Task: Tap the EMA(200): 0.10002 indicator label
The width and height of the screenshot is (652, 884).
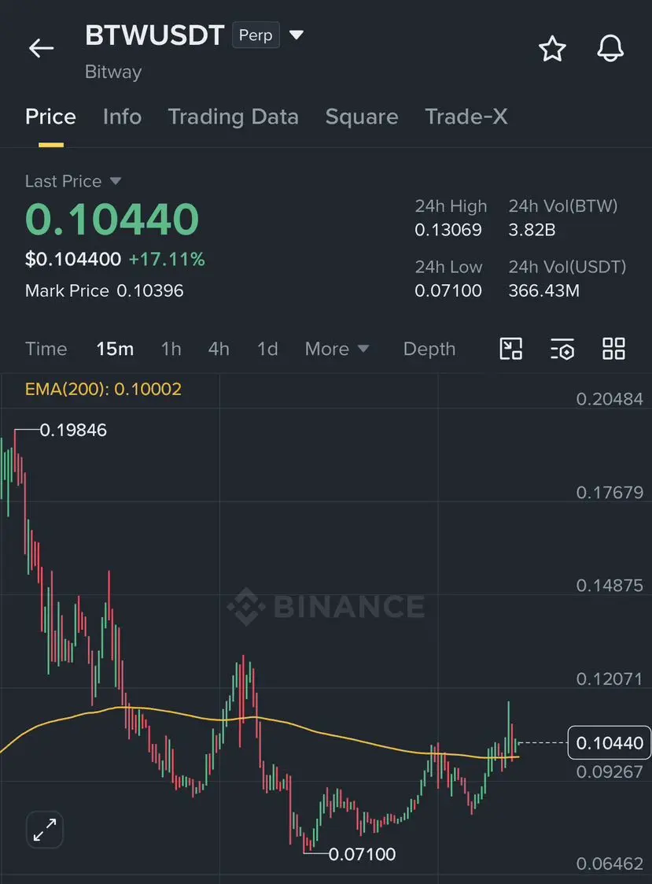Action: (x=104, y=389)
